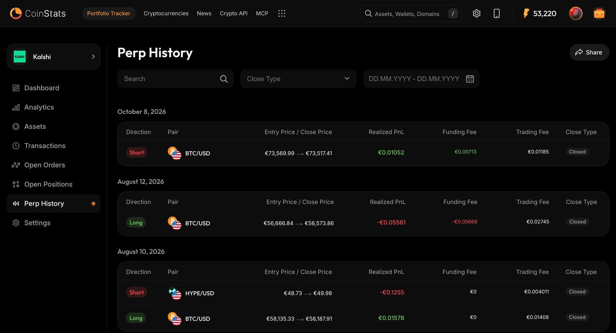Click the orange gift box icon
Screen dimensions: 616x333
point(599,13)
